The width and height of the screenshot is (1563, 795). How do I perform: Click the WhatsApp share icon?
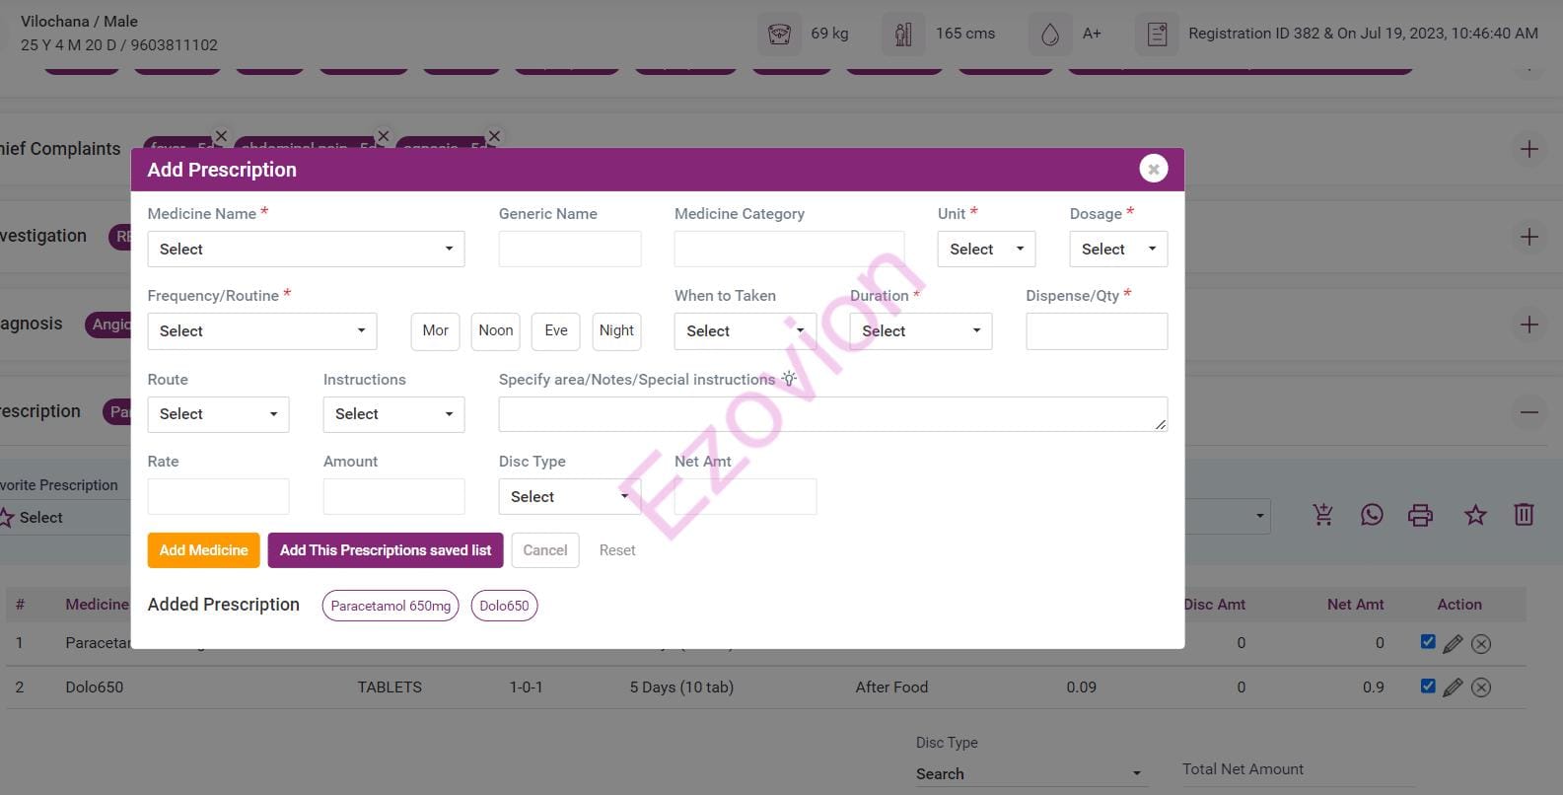pyautogui.click(x=1372, y=515)
